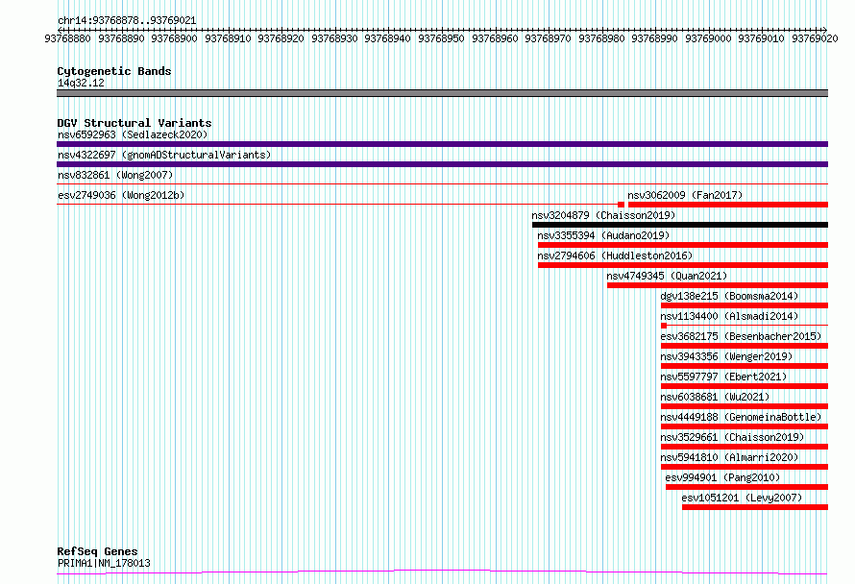Click the nsv6592963 (Sedlazeck2020) variant label

pyautogui.click(x=133, y=134)
